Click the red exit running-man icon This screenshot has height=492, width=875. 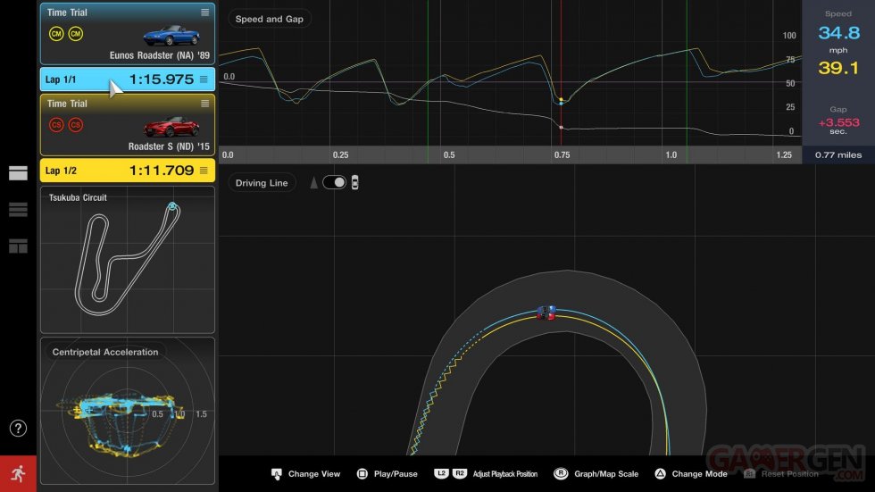coord(18,473)
